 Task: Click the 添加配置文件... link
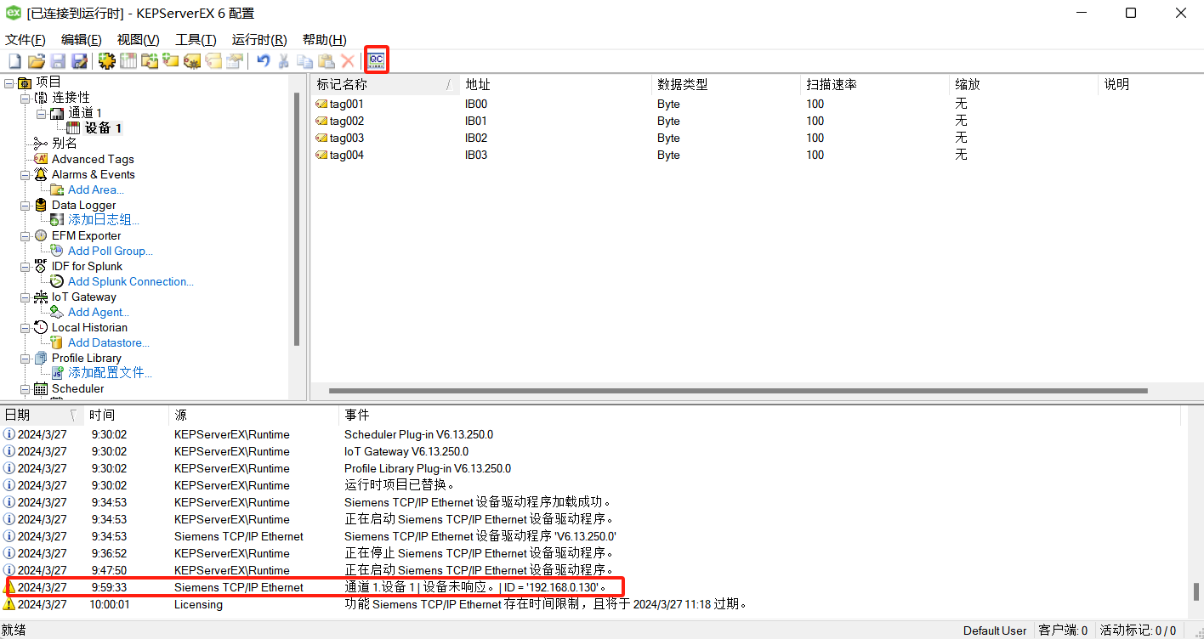point(111,373)
